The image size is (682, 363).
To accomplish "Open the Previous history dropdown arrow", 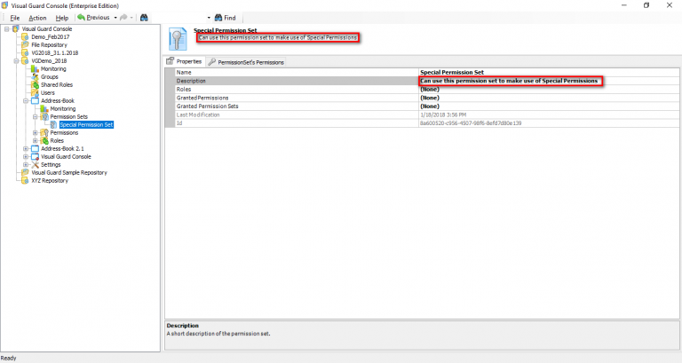I will 115,18.
